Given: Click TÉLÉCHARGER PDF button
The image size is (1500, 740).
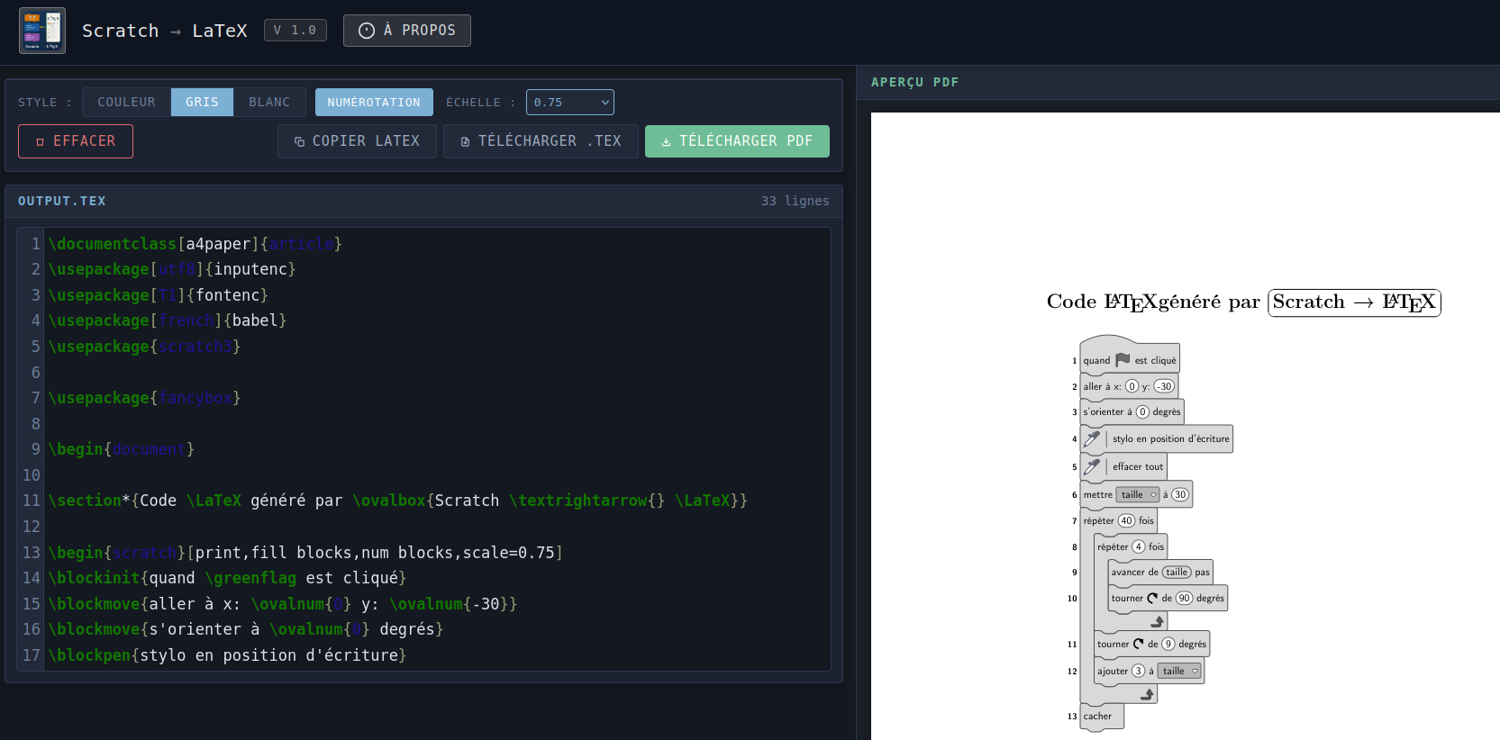Looking at the screenshot, I should point(737,141).
